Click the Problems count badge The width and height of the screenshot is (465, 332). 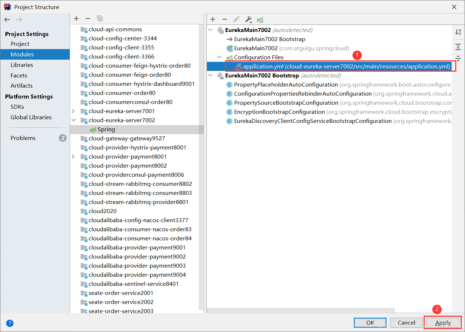pos(63,138)
